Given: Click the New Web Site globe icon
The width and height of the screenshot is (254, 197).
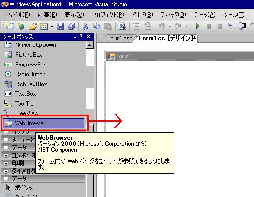Looking at the screenshot, I should (x=21, y=26).
